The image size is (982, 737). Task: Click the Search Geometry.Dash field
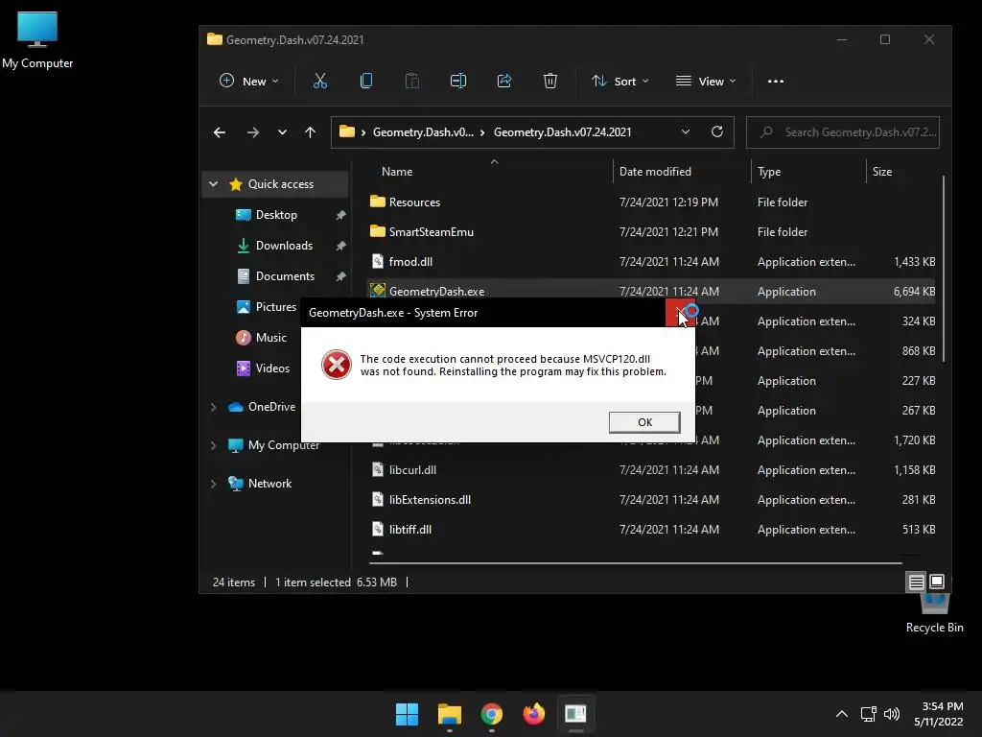click(842, 132)
